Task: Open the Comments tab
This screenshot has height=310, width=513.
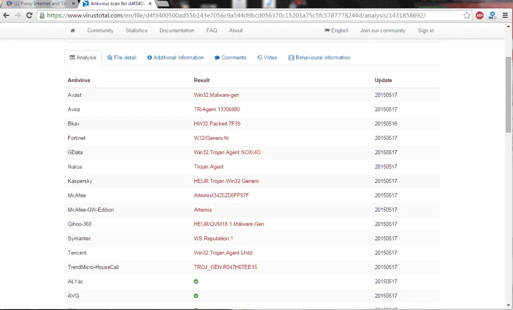Action: coord(230,58)
